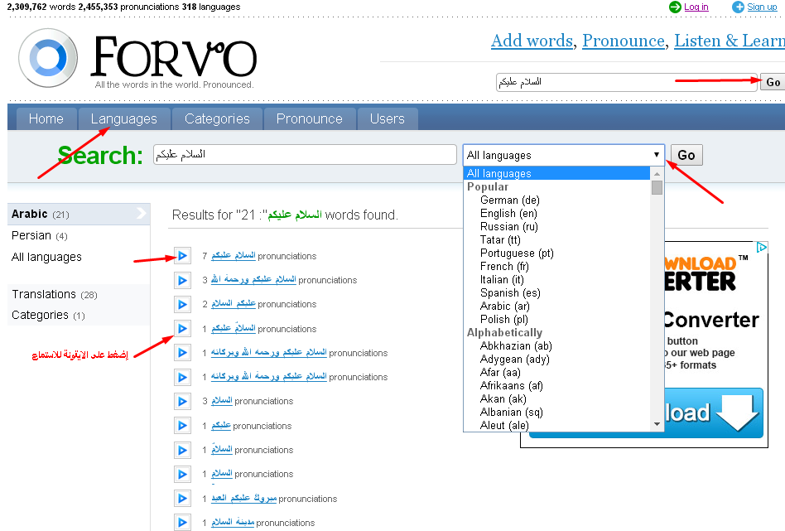Open Translations (28) in the sidebar

pyautogui.click(x=55, y=294)
